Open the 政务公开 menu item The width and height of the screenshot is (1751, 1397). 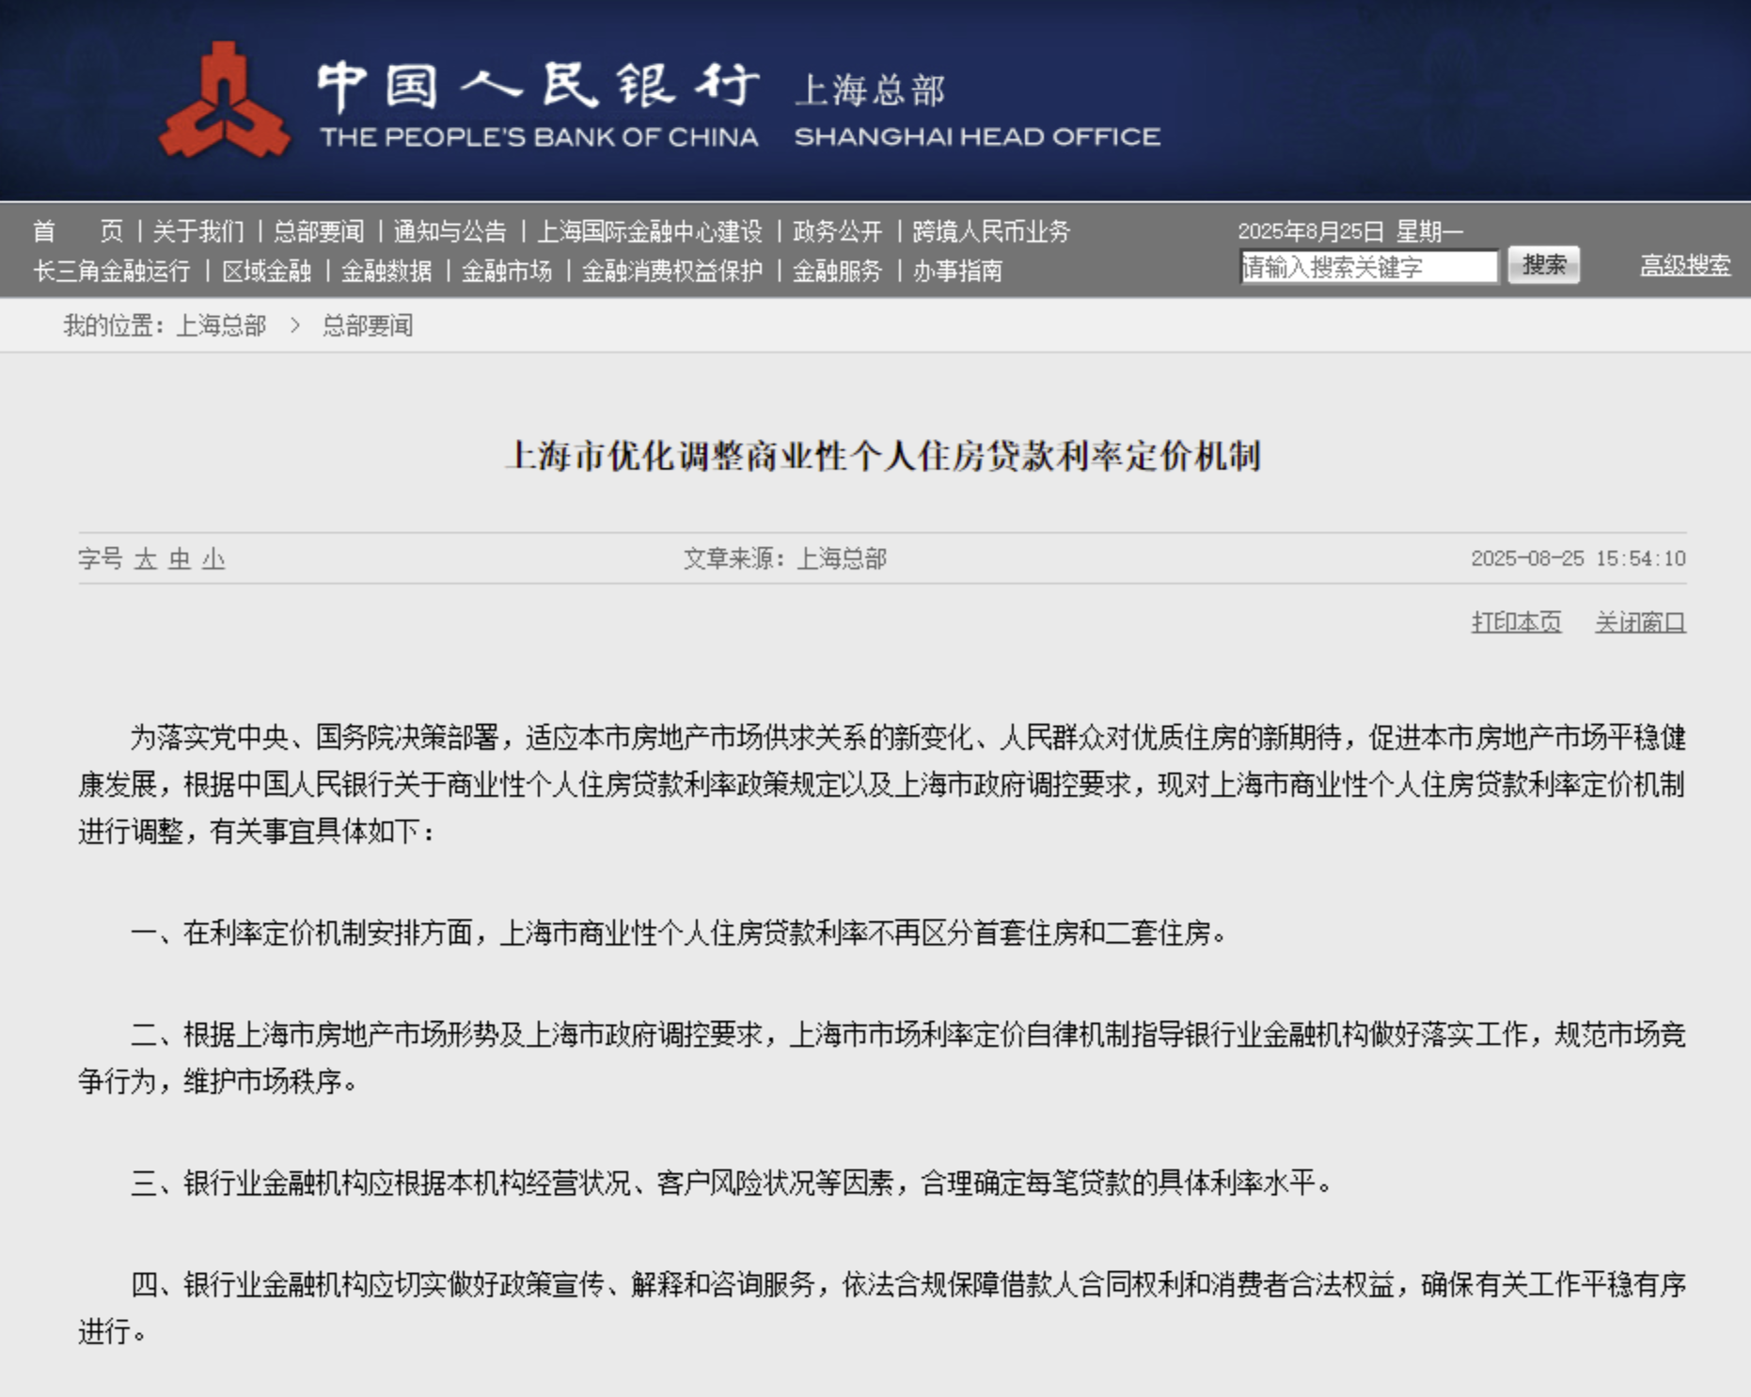coord(838,231)
